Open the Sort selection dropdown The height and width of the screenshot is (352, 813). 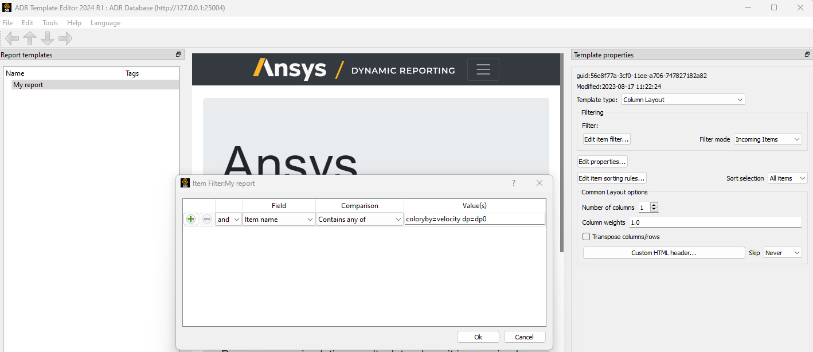(x=787, y=178)
